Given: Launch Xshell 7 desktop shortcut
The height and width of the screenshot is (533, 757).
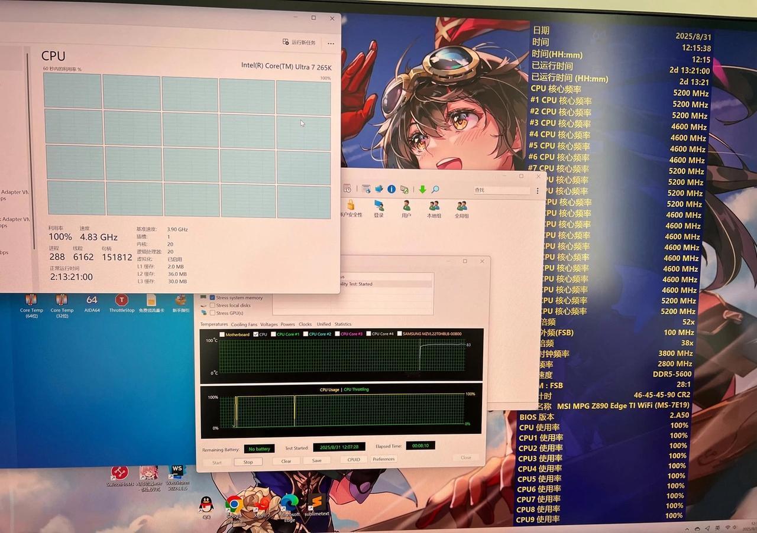Looking at the screenshot, I should pyautogui.click(x=261, y=508).
